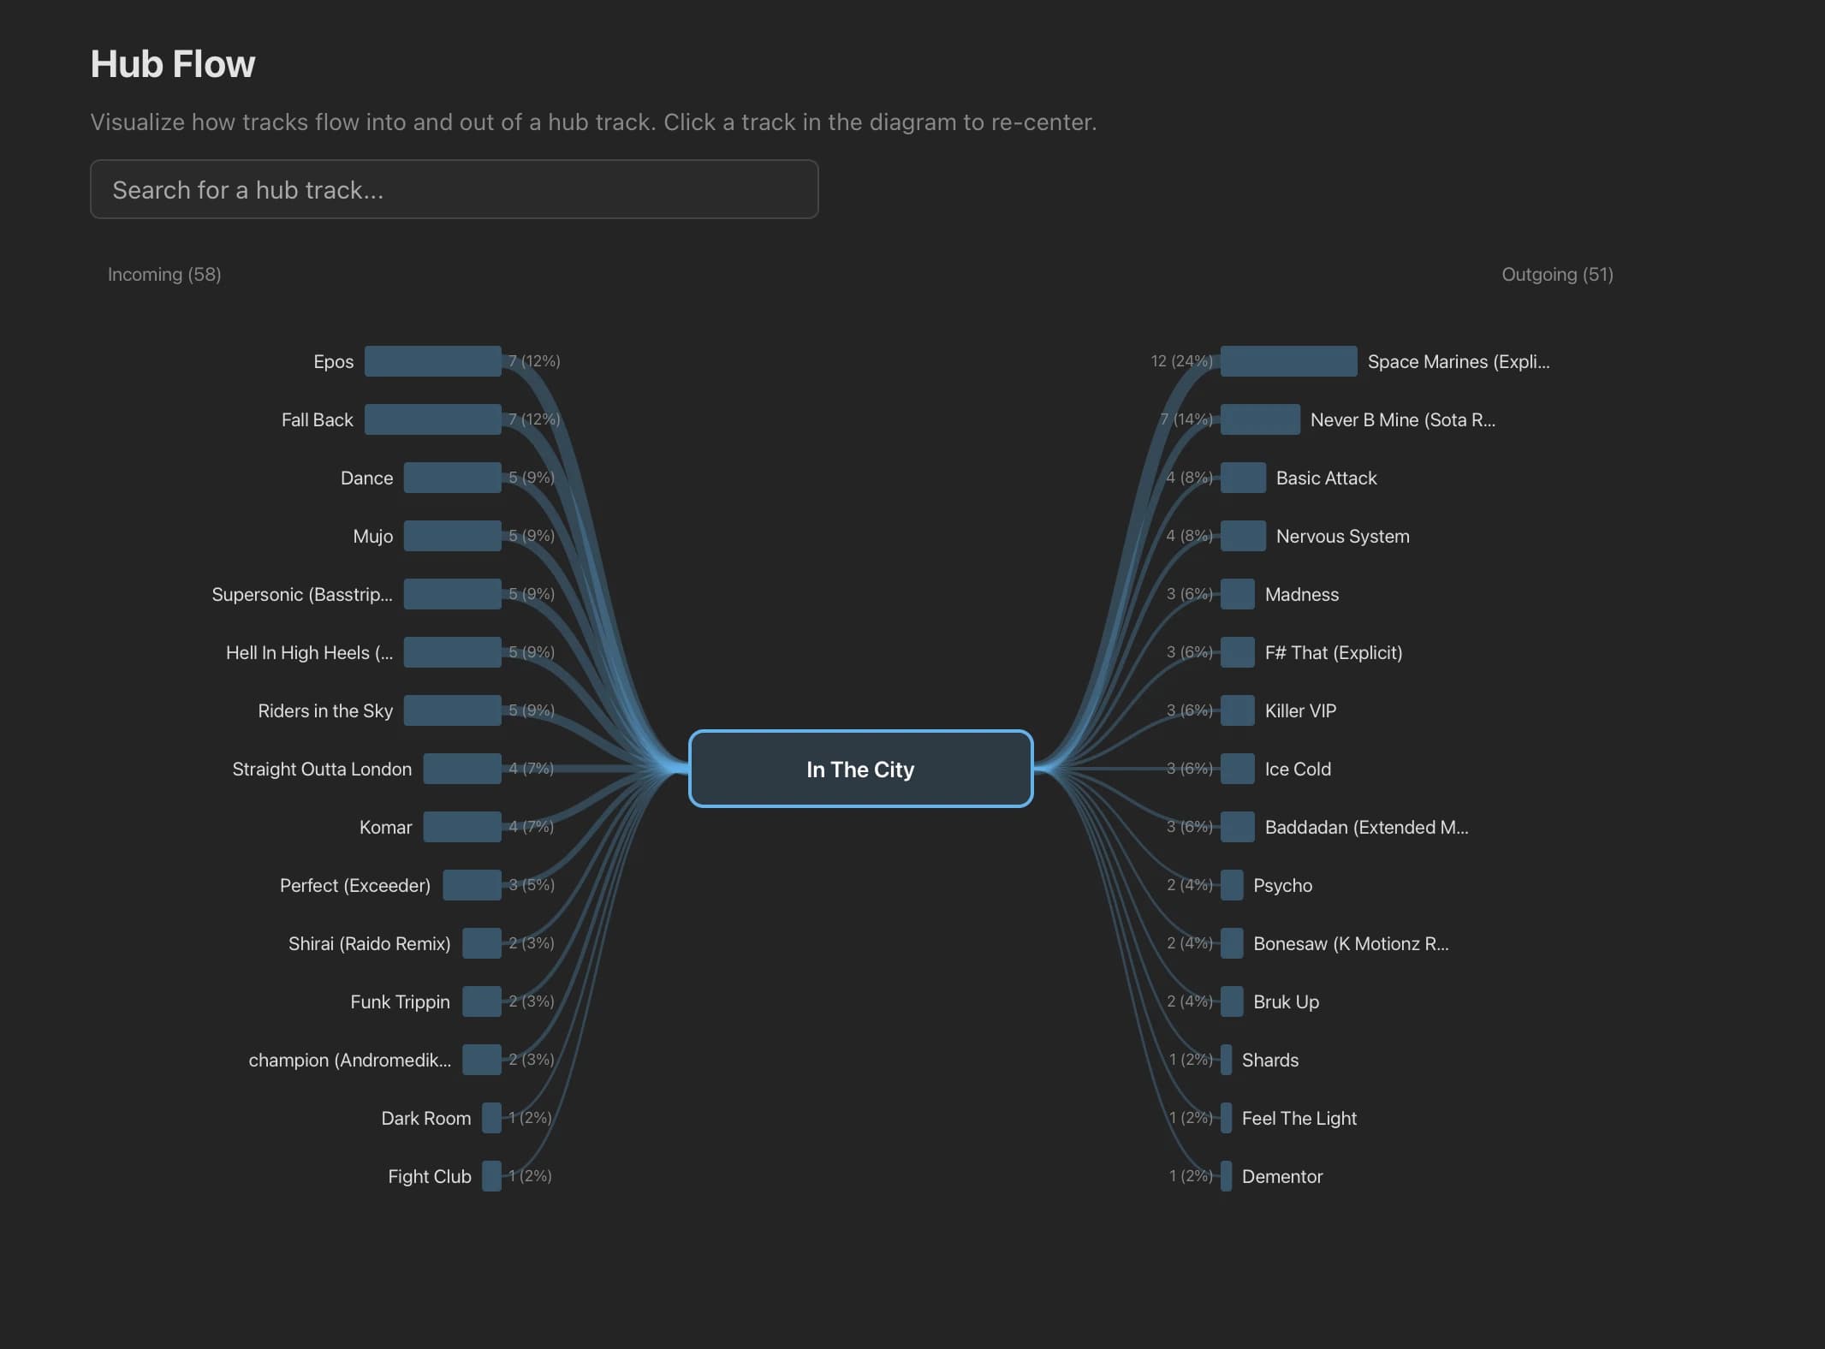This screenshot has height=1349, width=1825.
Task: Re-center on the Madness outgoing track
Action: click(x=1301, y=594)
